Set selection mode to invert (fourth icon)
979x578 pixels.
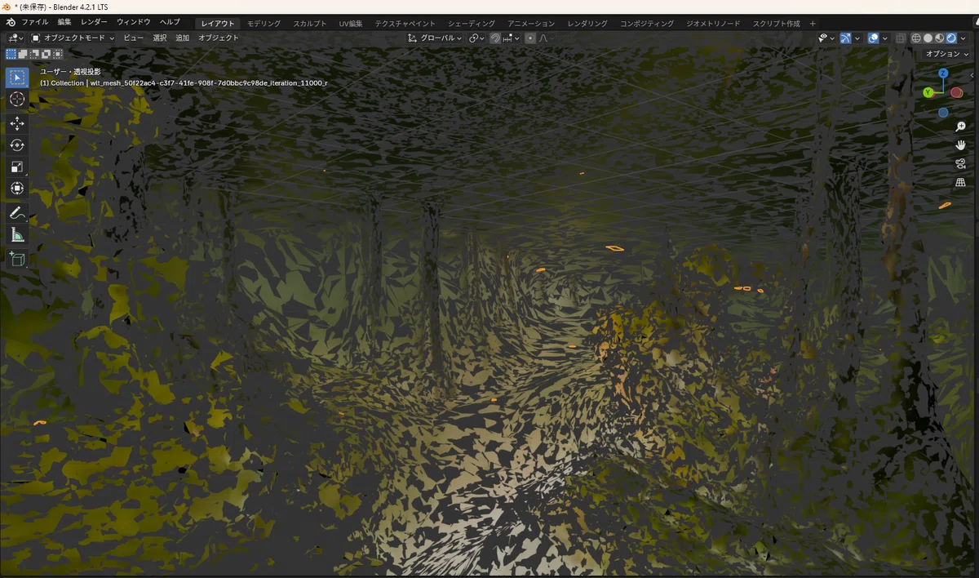point(46,54)
